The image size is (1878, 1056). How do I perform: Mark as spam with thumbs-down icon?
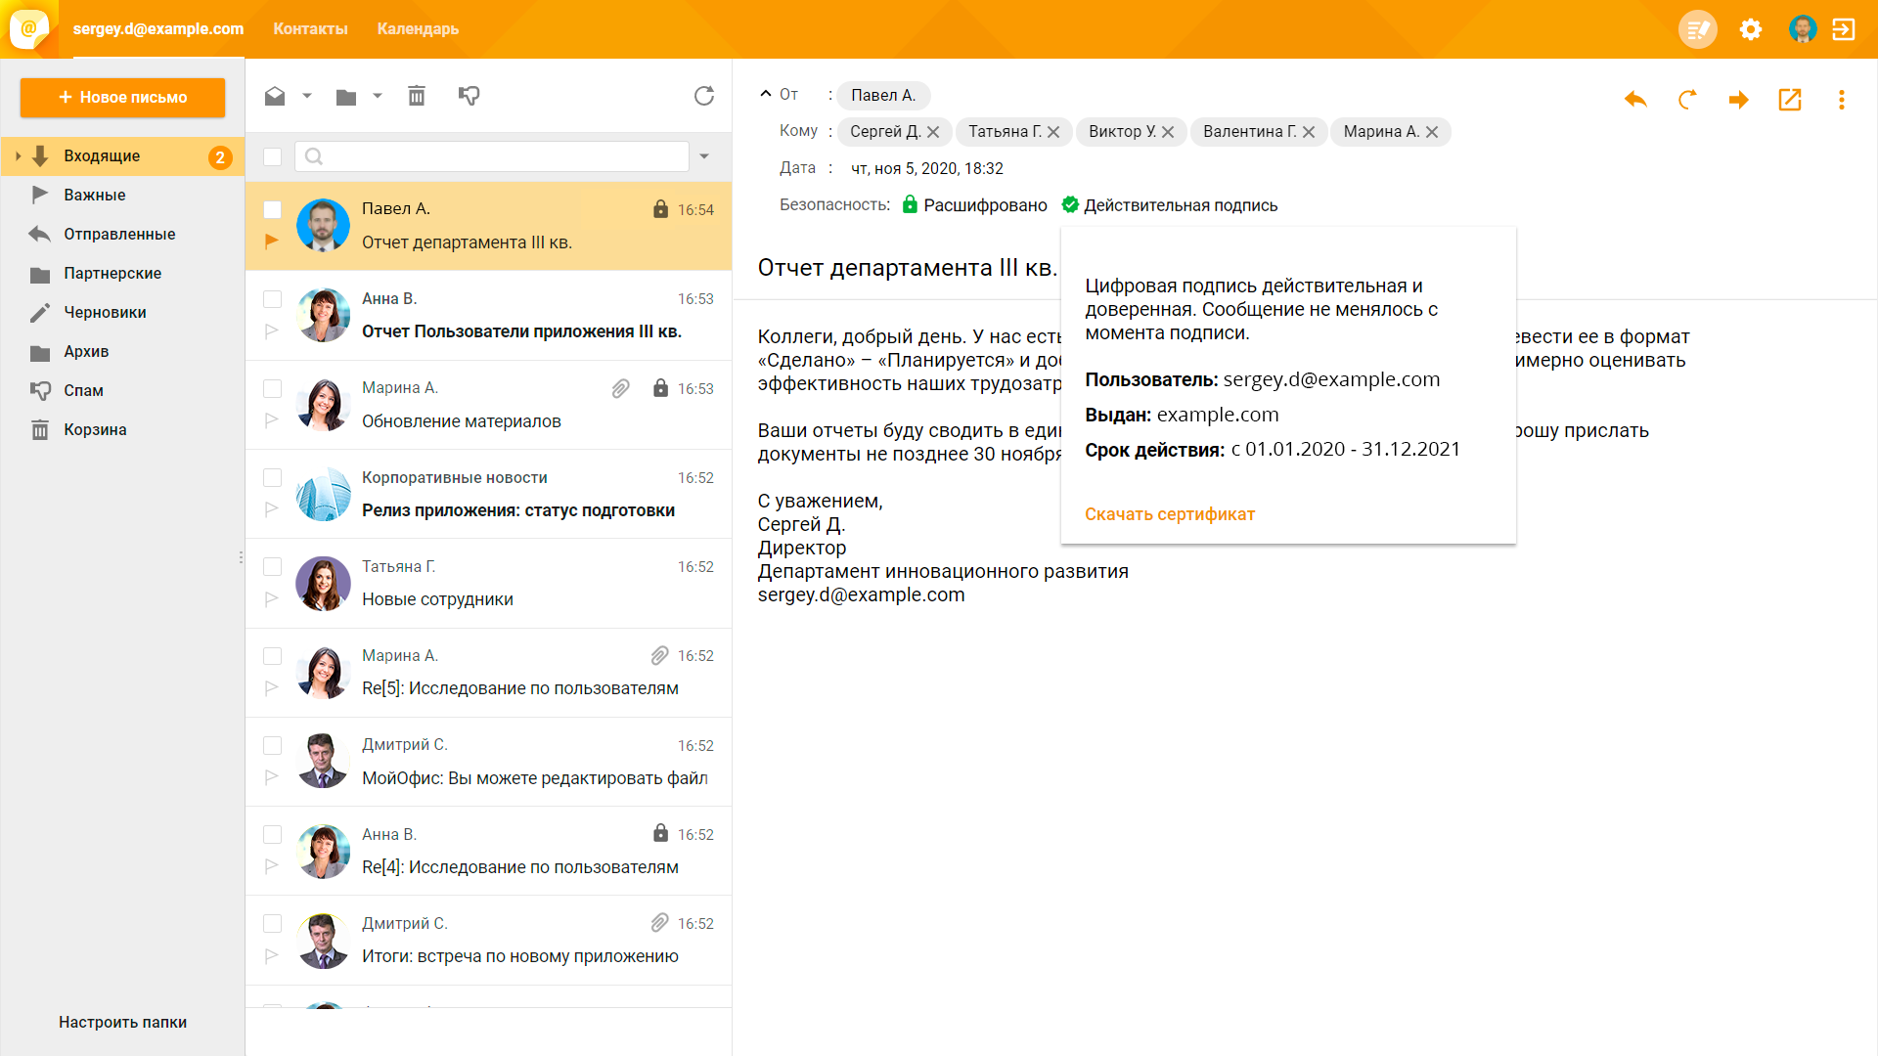[x=469, y=96]
